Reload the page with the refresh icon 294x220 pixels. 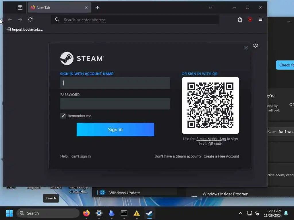point(30,19)
